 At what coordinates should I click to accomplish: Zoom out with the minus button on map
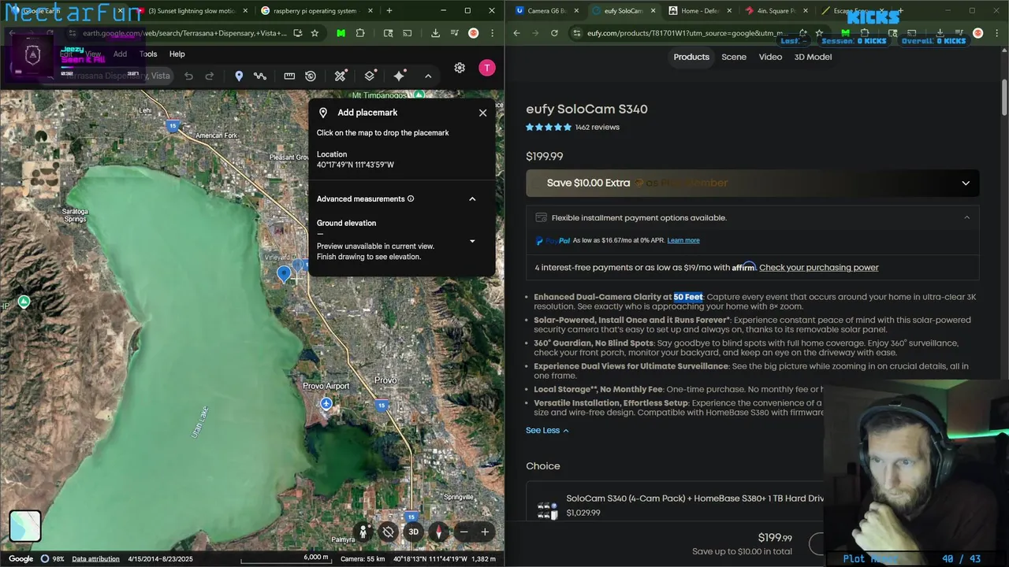click(x=464, y=532)
